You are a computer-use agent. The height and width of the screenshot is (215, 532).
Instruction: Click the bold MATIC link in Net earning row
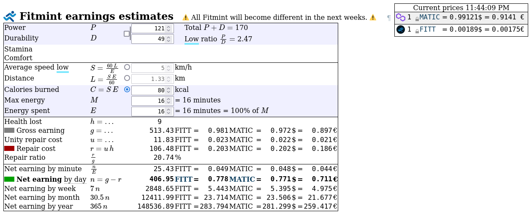(242, 179)
